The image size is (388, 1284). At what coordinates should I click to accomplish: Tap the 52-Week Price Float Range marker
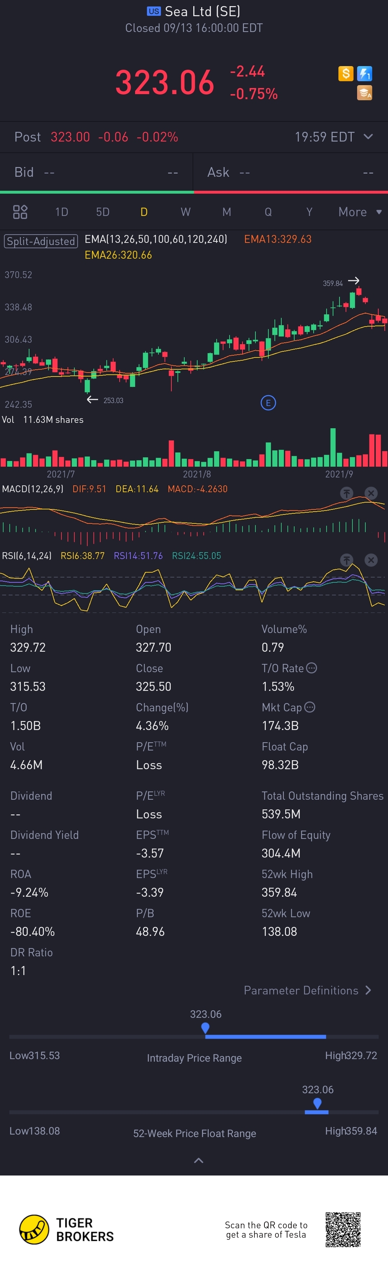click(317, 1103)
